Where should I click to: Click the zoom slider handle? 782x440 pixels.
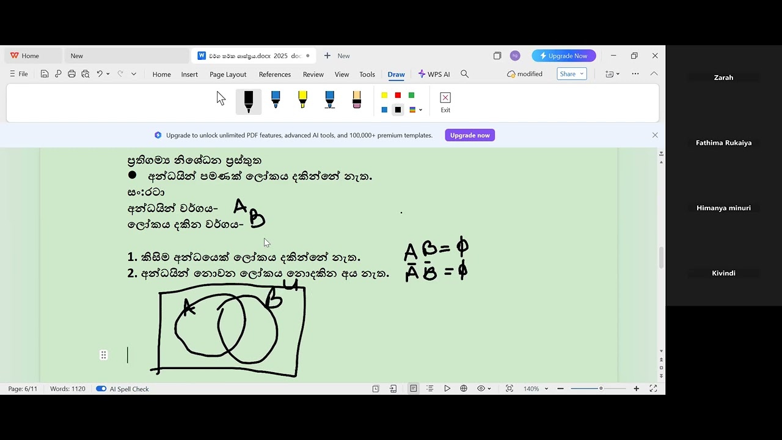(601, 389)
